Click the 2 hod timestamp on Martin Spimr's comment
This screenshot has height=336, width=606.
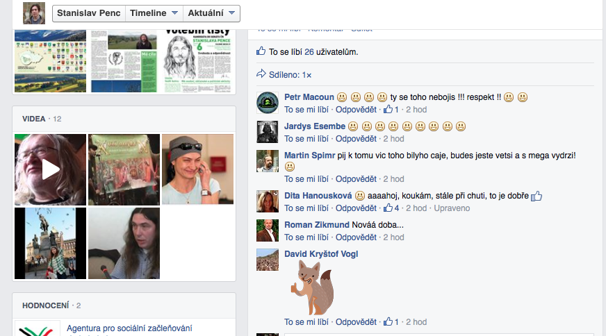point(393,179)
